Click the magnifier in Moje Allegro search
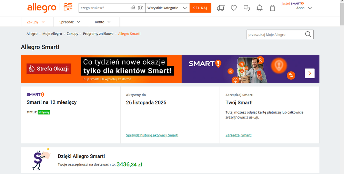Image resolution: width=344 pixels, height=174 pixels. pos(308,34)
